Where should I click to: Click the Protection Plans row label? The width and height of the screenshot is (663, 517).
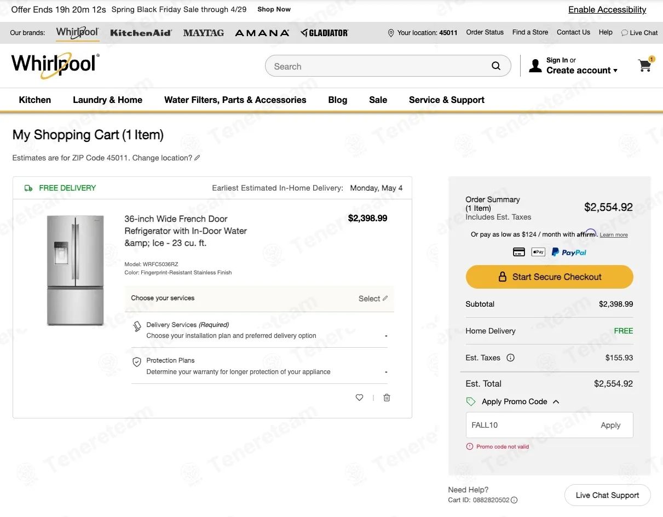coord(170,360)
